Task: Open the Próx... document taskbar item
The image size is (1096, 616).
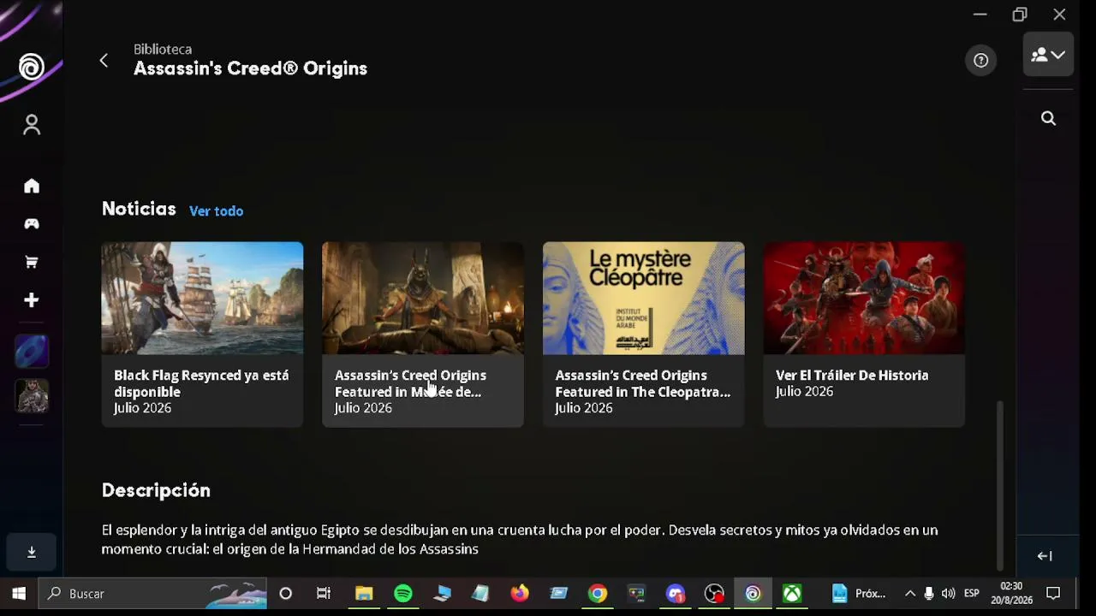Action: tap(859, 593)
